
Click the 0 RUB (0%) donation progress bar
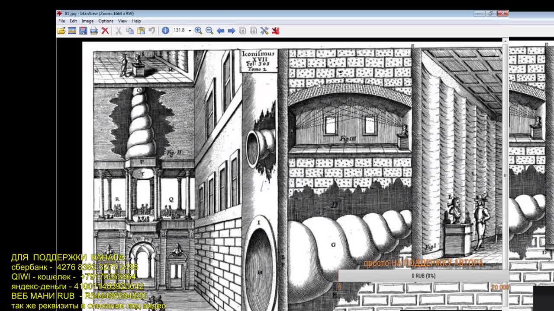point(423,276)
